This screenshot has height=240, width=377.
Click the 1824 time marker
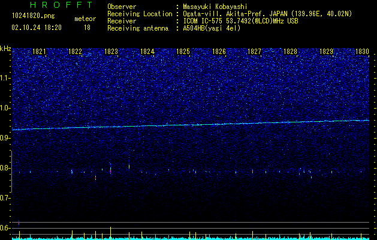[x=147, y=52]
